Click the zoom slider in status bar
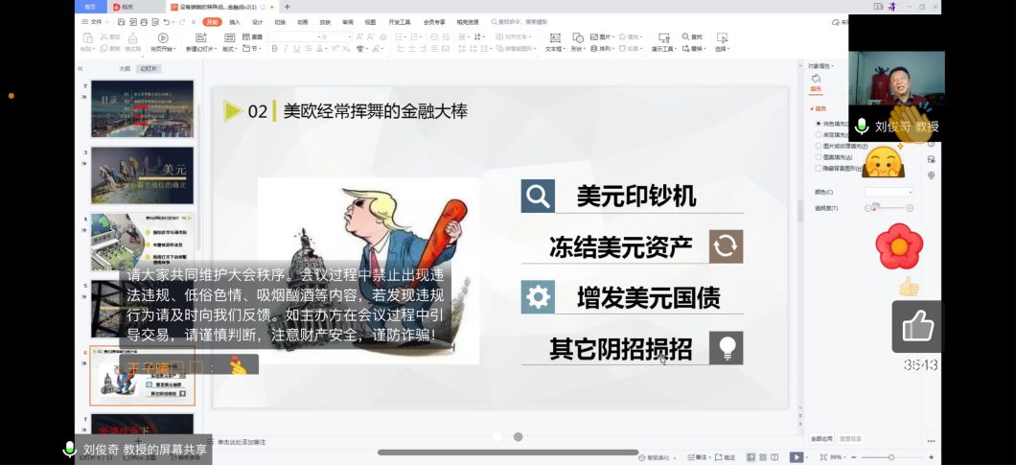The height and width of the screenshot is (465, 1016). 891,457
